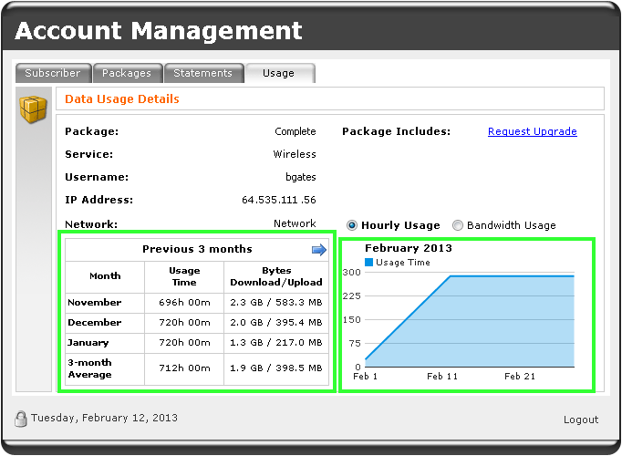Click the 696h 00m usage time cell
Image resolution: width=622 pixels, height=456 pixels.
pyautogui.click(x=184, y=303)
